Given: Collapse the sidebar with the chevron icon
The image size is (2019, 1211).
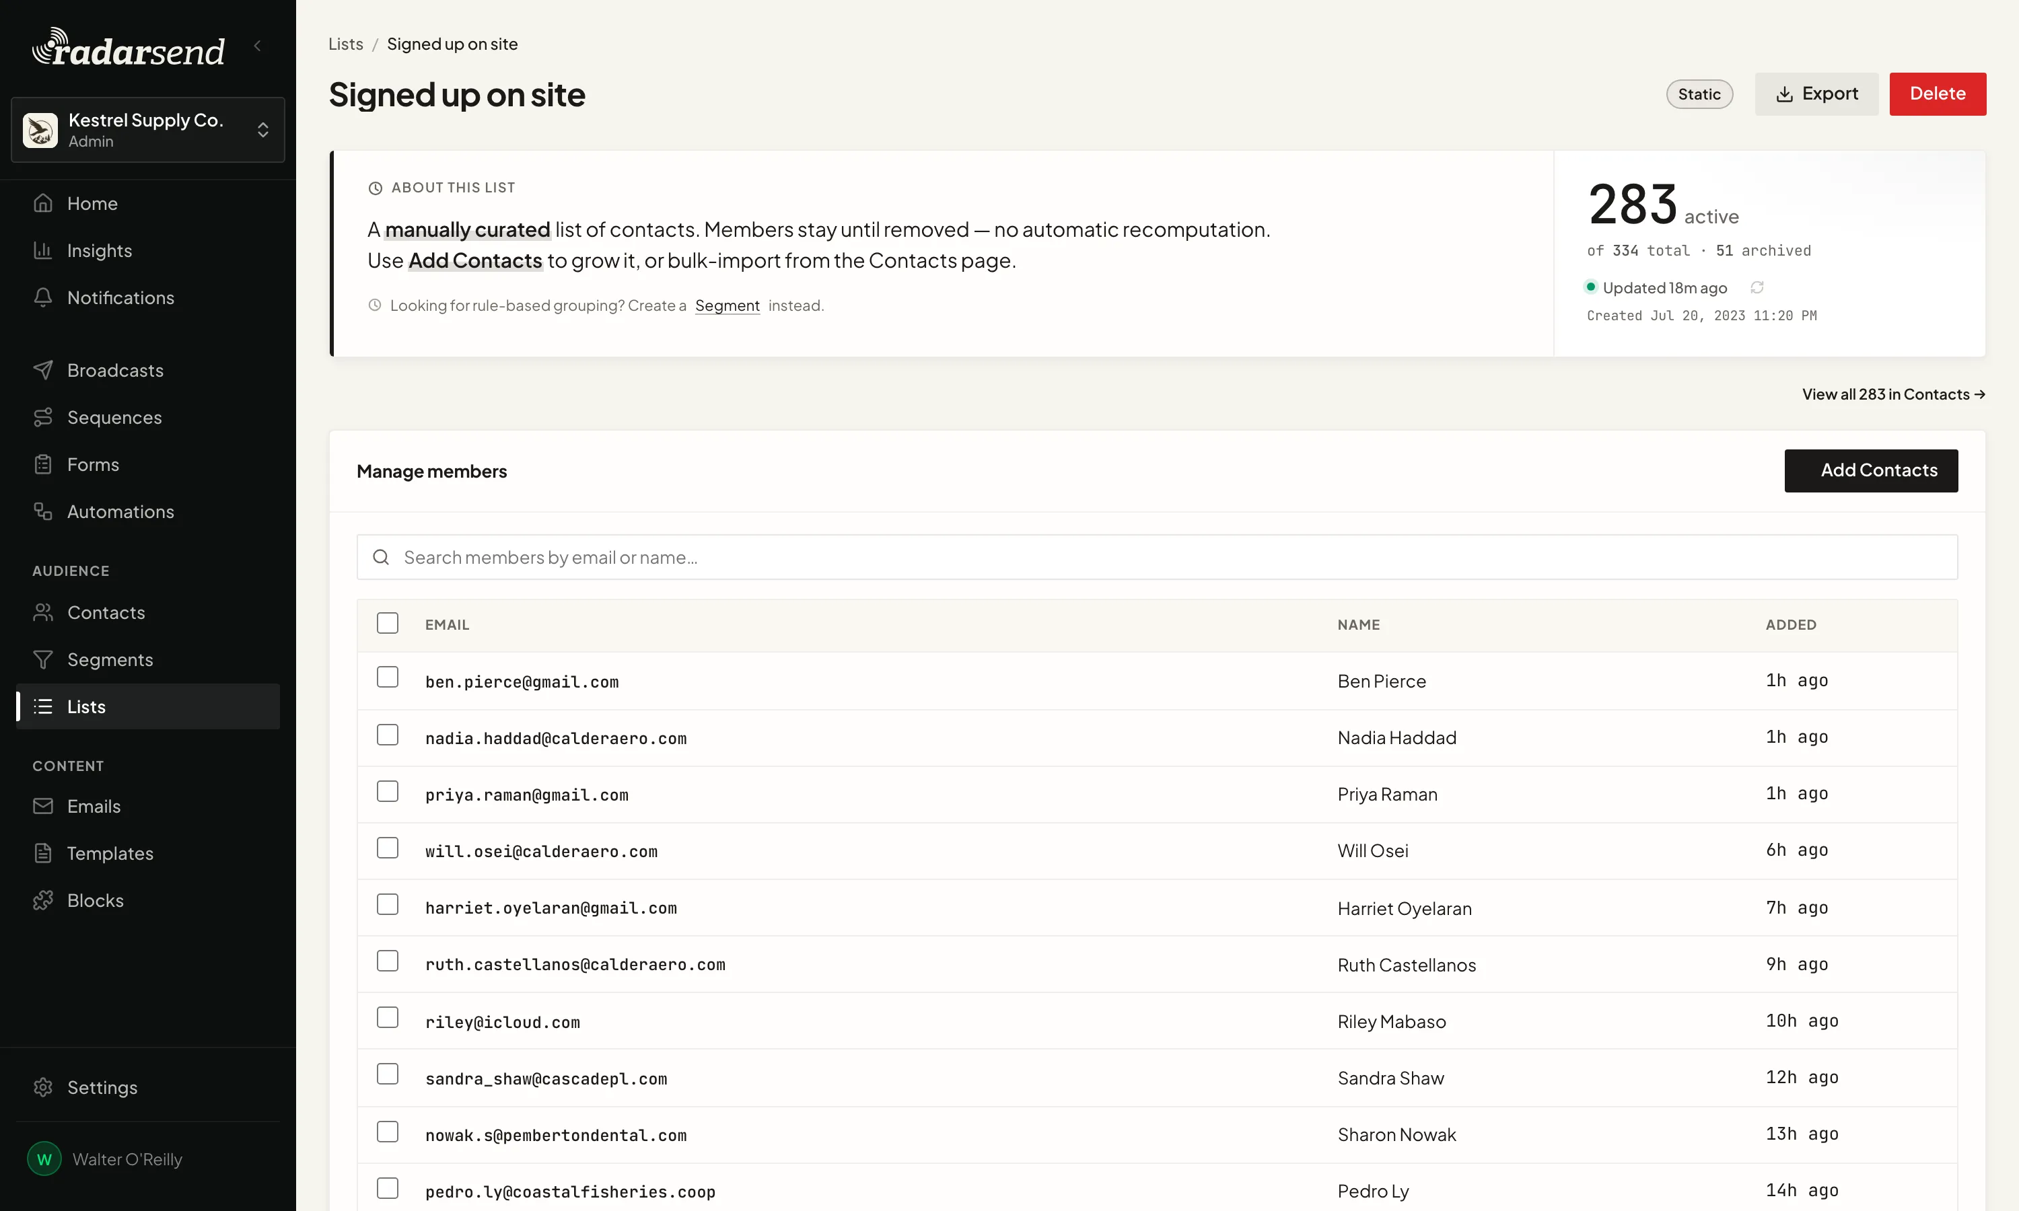Looking at the screenshot, I should pos(258,46).
